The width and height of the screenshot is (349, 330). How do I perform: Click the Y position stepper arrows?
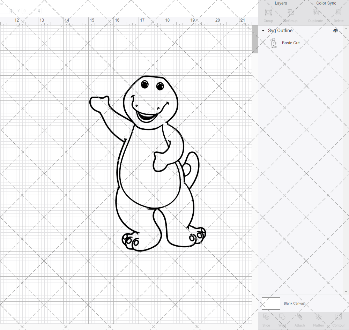tap(39, 11)
